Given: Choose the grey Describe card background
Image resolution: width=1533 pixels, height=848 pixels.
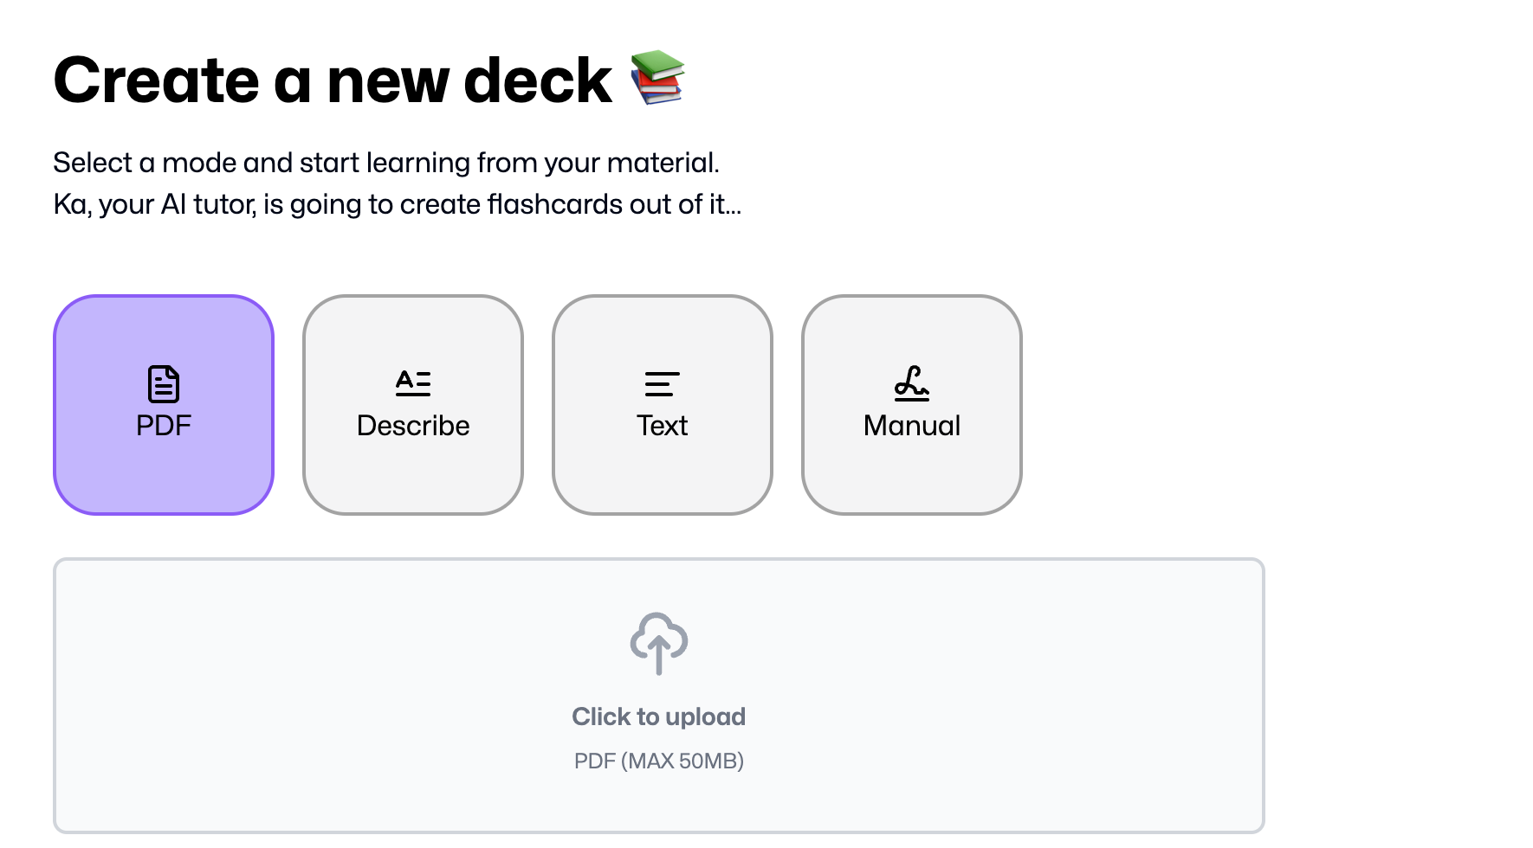Looking at the screenshot, I should point(413,485).
